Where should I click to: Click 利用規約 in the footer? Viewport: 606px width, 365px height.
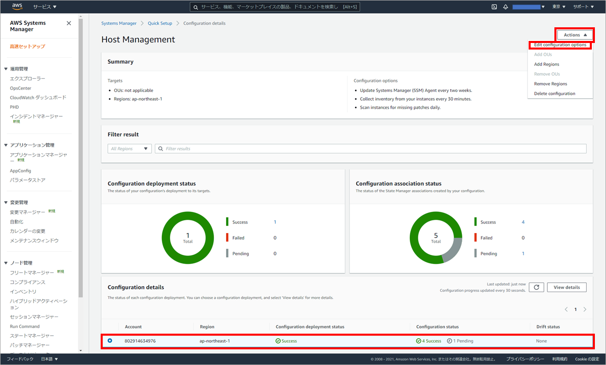(559, 359)
